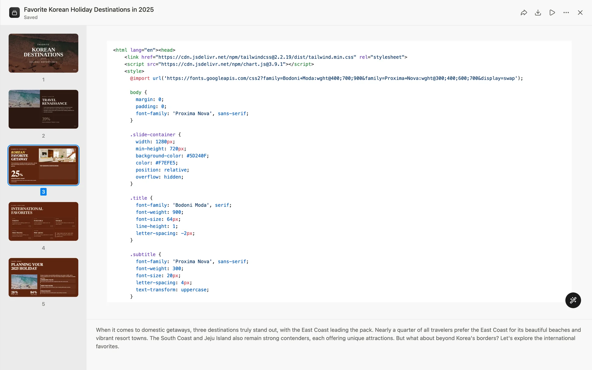This screenshot has height=370, width=592.
Task: Click the #5D240F background-color value in code
Action: tap(196, 156)
